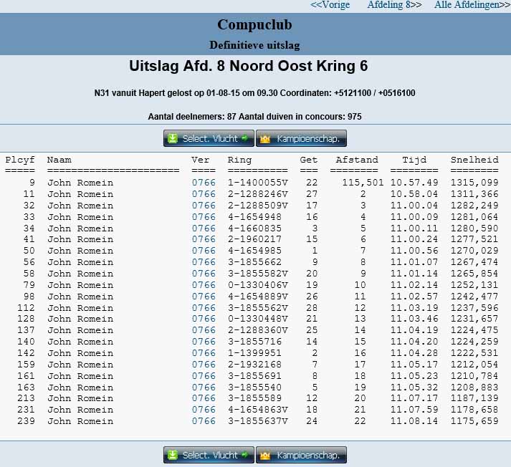
Task: Click the Get column header
Action: point(309,160)
